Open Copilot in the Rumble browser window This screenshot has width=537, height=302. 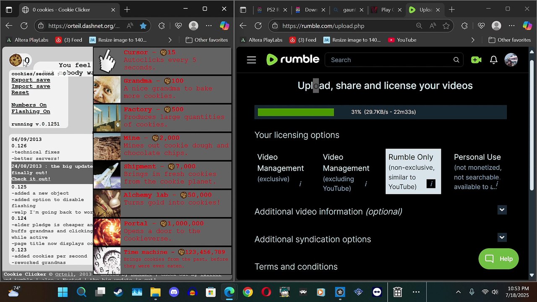click(x=527, y=26)
